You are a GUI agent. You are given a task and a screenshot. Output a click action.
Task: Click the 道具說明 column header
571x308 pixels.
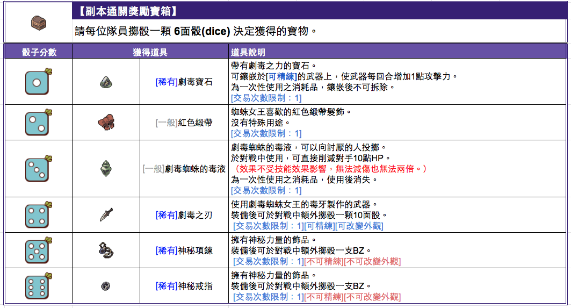[248, 52]
